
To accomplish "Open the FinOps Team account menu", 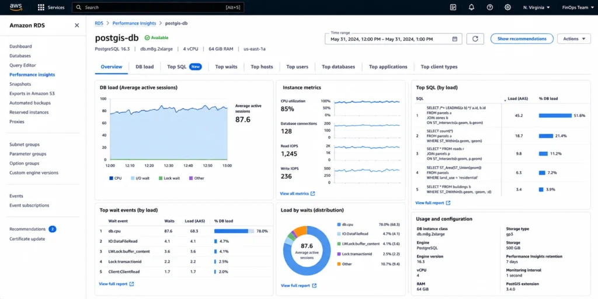I will [x=578, y=7].
